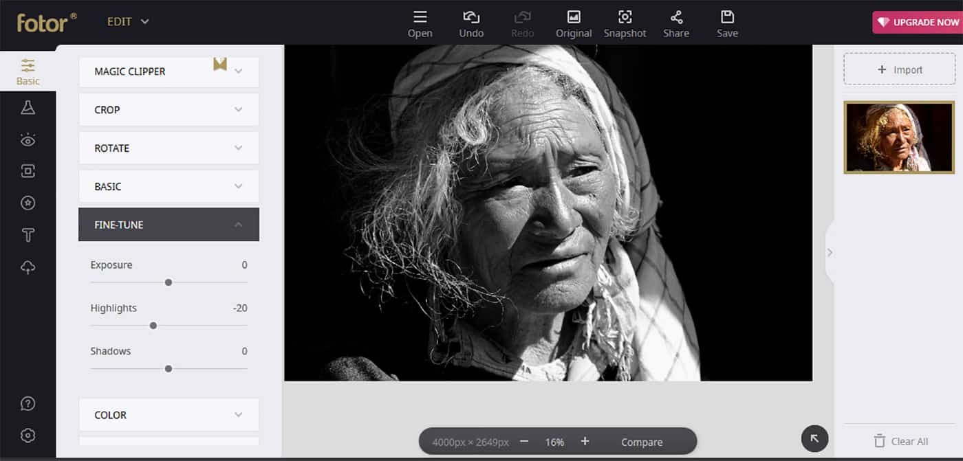
Task: Open the Help question mark icon
Action: click(x=28, y=403)
